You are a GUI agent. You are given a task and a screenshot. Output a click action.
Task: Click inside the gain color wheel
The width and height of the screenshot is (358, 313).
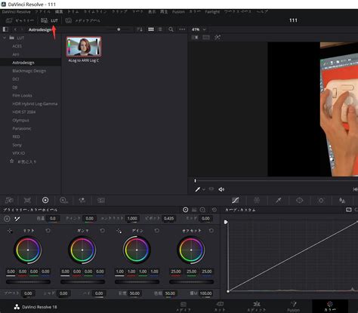click(137, 250)
